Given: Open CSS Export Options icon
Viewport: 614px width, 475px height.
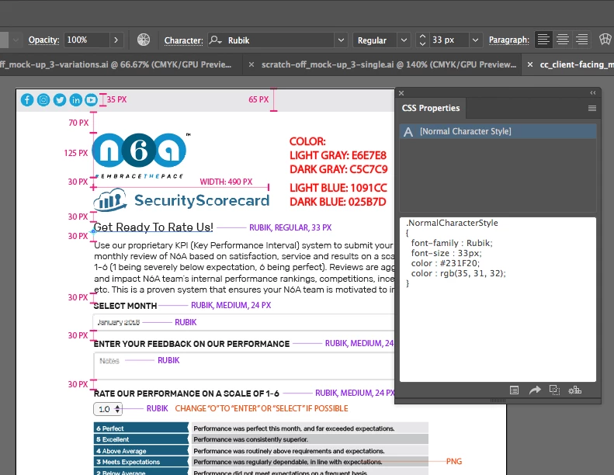Looking at the screenshot, I should point(514,390).
